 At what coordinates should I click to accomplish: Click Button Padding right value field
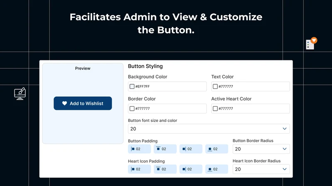(191, 149)
